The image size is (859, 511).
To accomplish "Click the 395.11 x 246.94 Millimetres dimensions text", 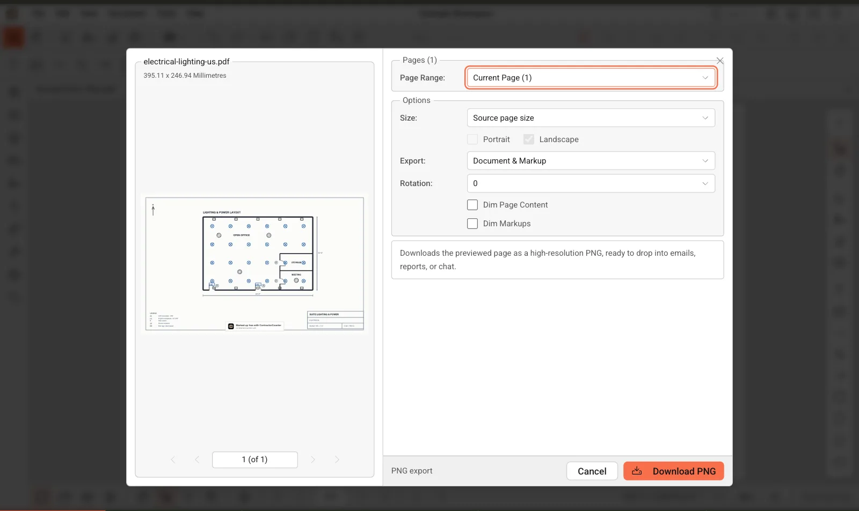I will [x=185, y=76].
